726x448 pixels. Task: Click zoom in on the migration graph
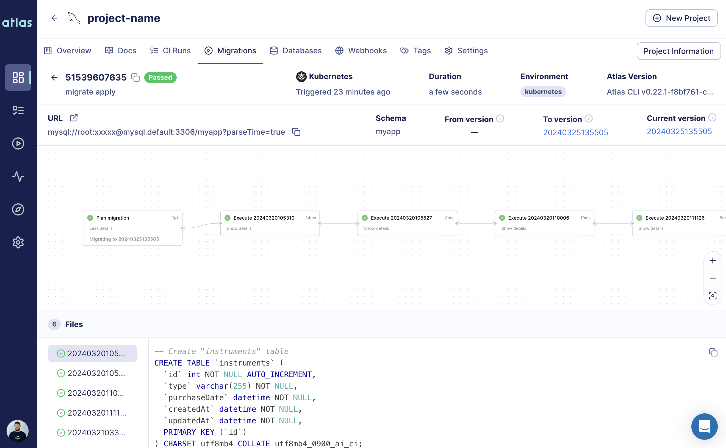click(713, 261)
